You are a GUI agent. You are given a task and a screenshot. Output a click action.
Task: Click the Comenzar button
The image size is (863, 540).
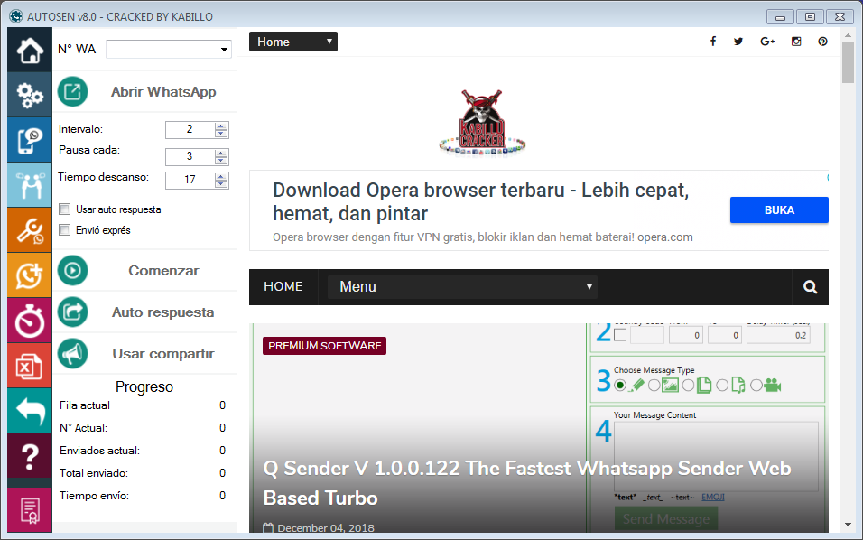click(x=145, y=270)
